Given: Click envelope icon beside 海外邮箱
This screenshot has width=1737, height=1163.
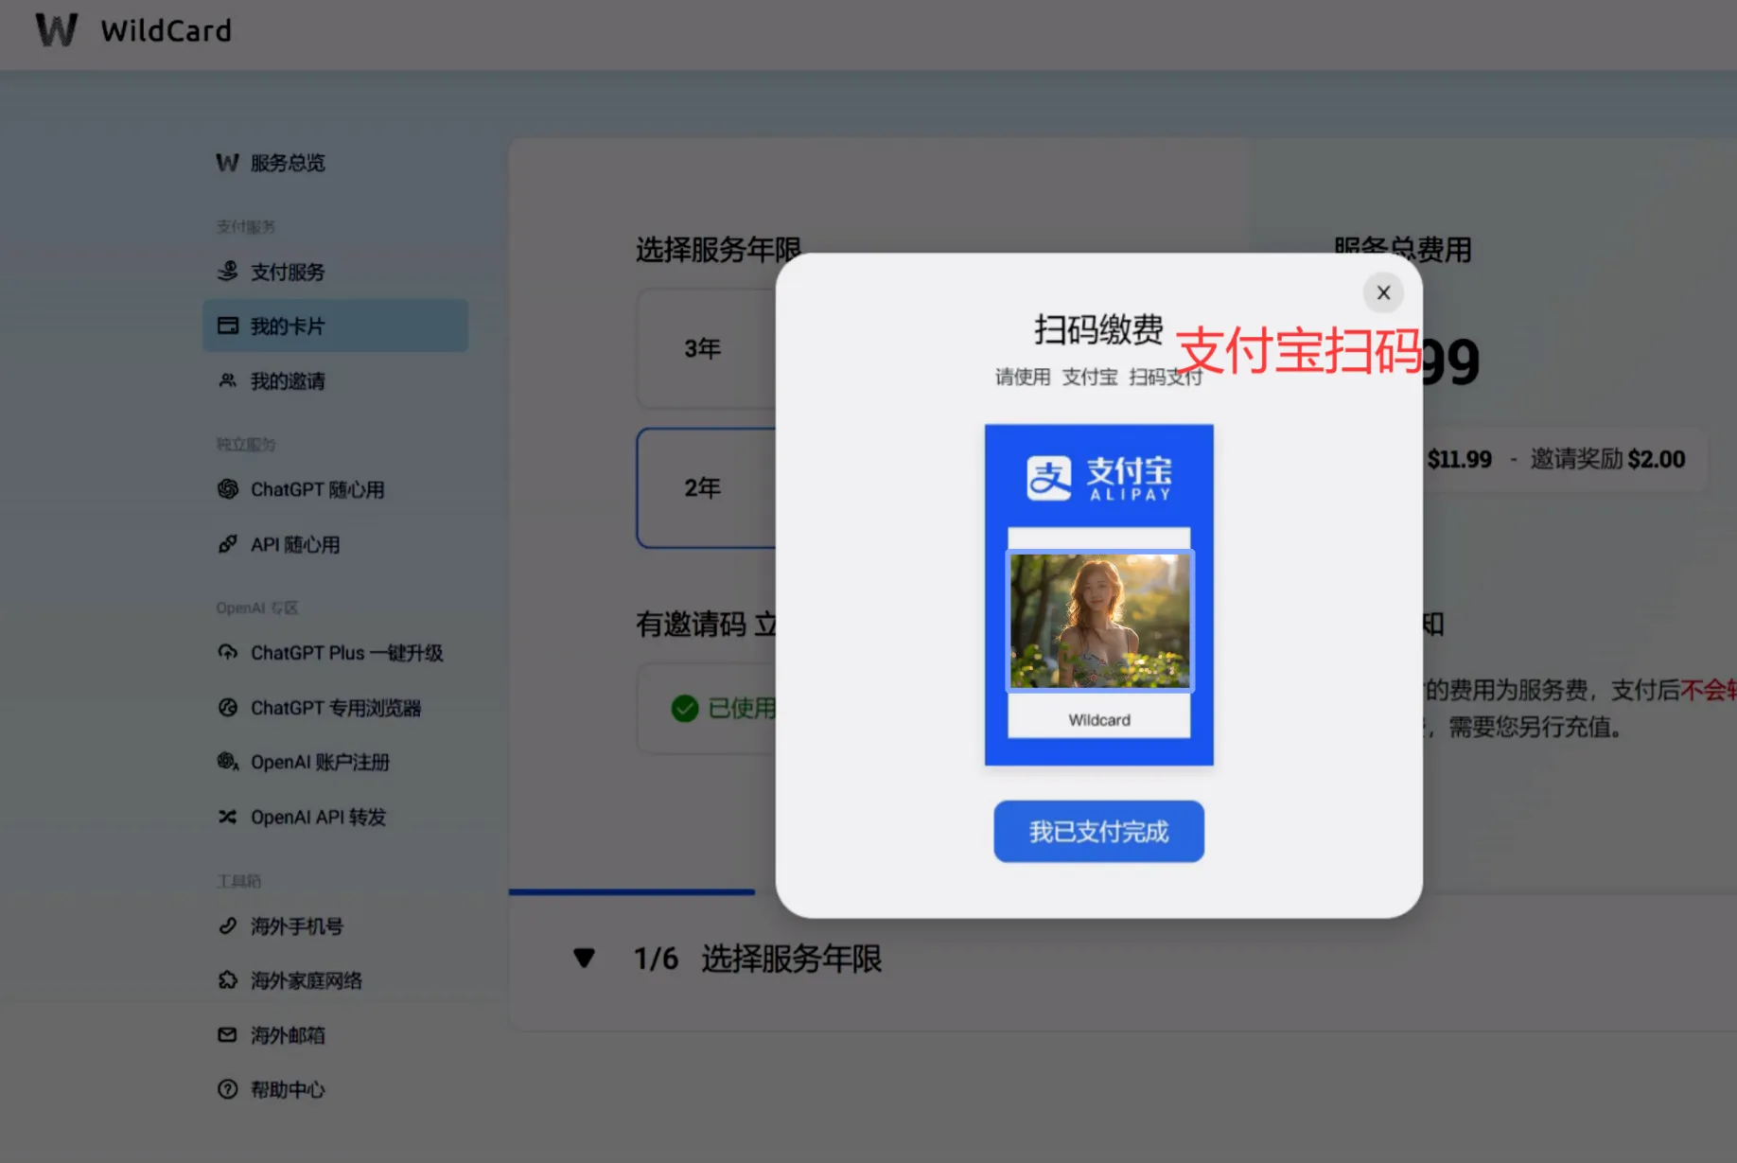Looking at the screenshot, I should point(227,1035).
